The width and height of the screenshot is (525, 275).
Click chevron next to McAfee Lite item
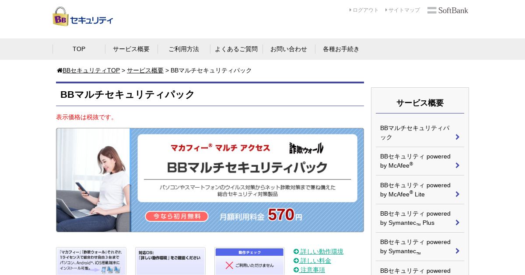pyautogui.click(x=457, y=194)
